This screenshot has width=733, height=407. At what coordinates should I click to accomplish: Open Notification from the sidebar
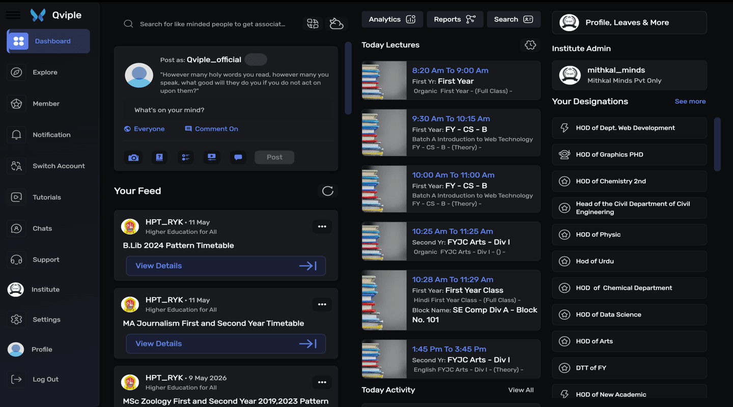[51, 135]
